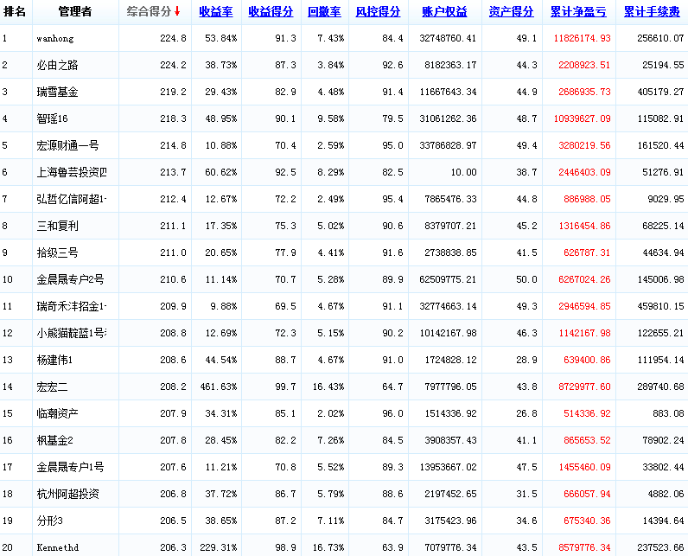Image resolution: width=688 pixels, height=556 pixels.
Task: Select manager 杨建伟1
Action: coord(54,360)
